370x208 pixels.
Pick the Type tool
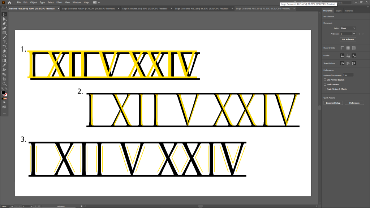tap(4, 42)
